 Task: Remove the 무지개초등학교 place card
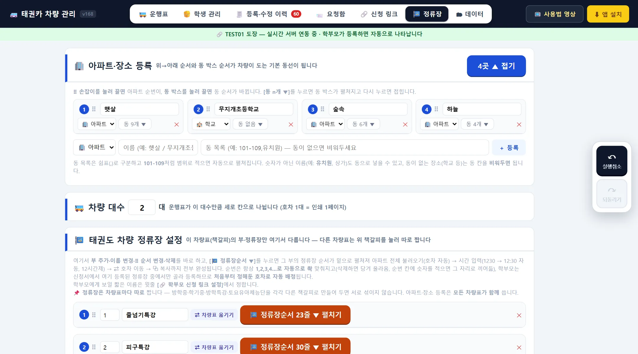291,124
